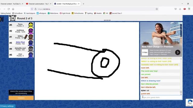193x108 pixels.
Task: Click the red YouTube extension icon
Action: pyautogui.click(x=185, y=9)
